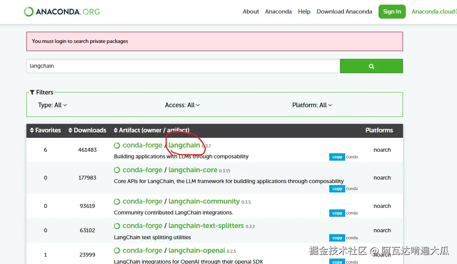This screenshot has width=457, height=264.
Task: Click the login-required pink alert message
Action: coord(214,41)
